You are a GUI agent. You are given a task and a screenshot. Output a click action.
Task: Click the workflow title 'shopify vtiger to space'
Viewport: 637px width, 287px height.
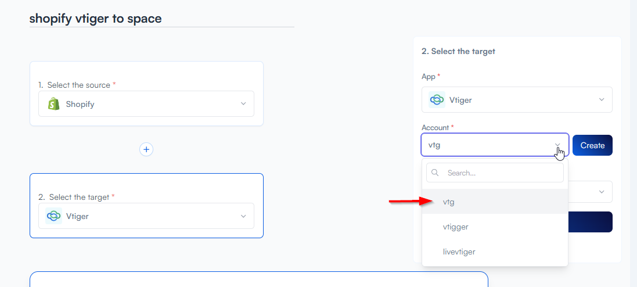coord(95,19)
